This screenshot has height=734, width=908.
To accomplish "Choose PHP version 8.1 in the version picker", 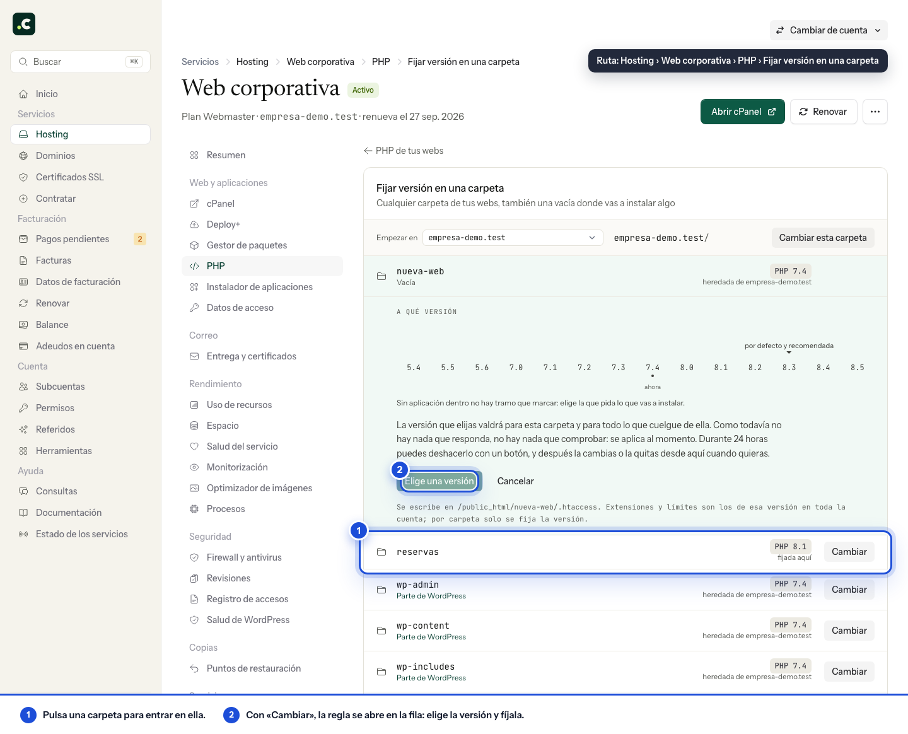I will [x=721, y=368].
